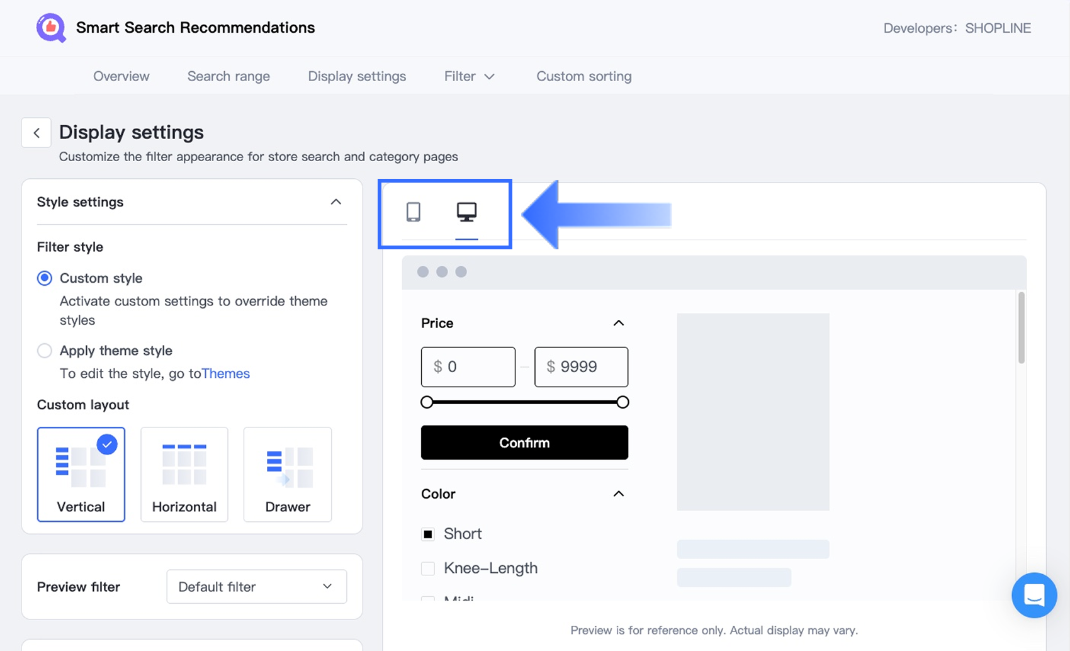Select the Custom style radio option

coord(45,278)
